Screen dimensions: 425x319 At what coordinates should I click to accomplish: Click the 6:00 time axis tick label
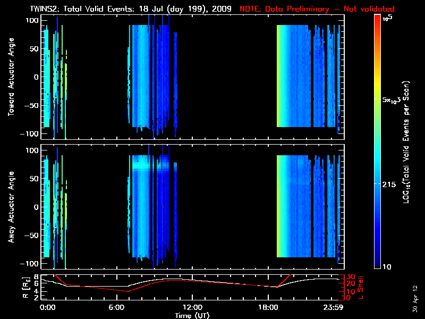pos(120,308)
